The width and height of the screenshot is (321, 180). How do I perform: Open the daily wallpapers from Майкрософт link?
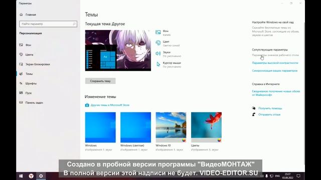tap(276, 93)
